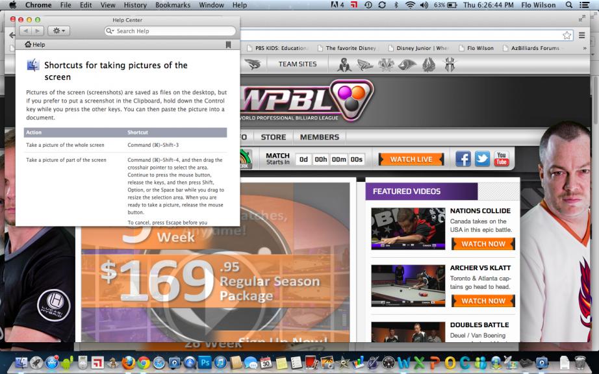Open the AzBilliards Forums bookmark
Image resolution: width=599 pixels, height=374 pixels.
click(x=532, y=48)
